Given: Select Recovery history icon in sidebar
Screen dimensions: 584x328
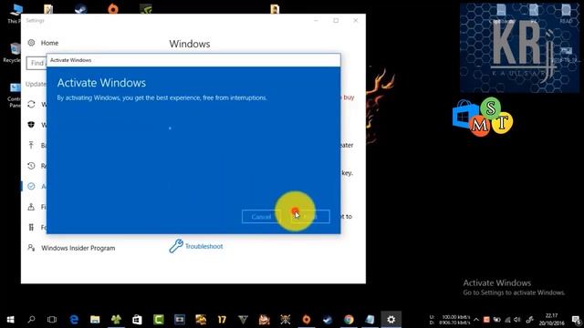Looking at the screenshot, I should coord(31,166).
